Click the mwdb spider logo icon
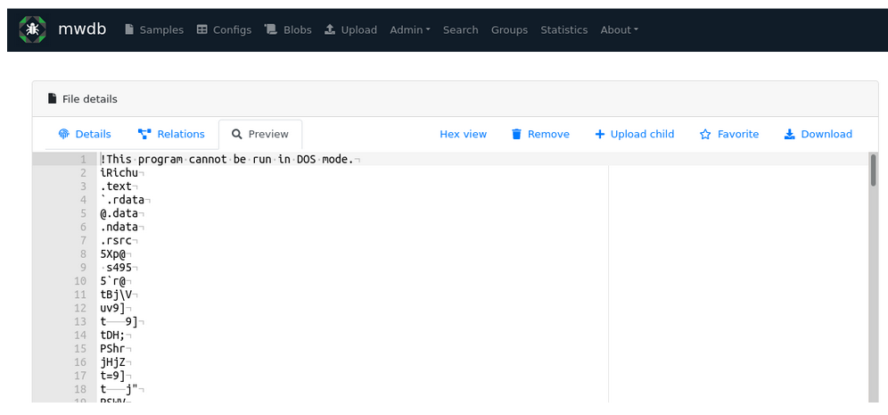The height and width of the screenshot is (415, 888). coord(33,29)
